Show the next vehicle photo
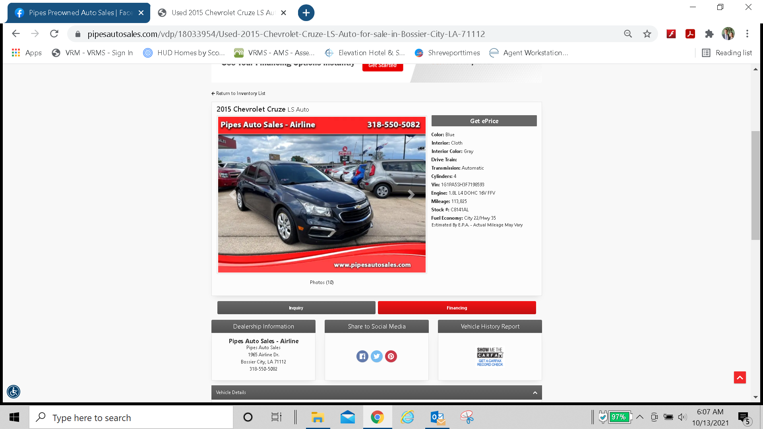Screen dimensions: 763x429 pyautogui.click(x=411, y=195)
